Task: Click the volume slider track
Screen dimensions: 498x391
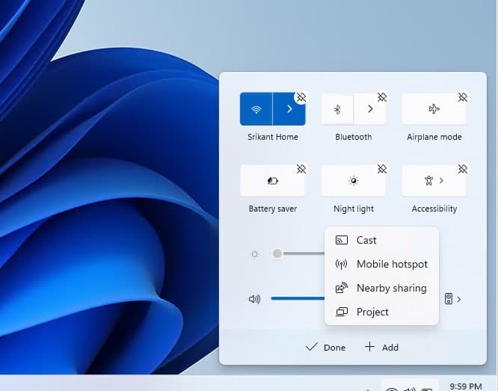Action: point(298,298)
